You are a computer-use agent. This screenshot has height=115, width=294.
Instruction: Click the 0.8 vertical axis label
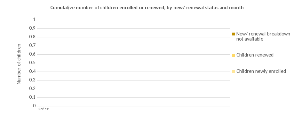[32, 37]
